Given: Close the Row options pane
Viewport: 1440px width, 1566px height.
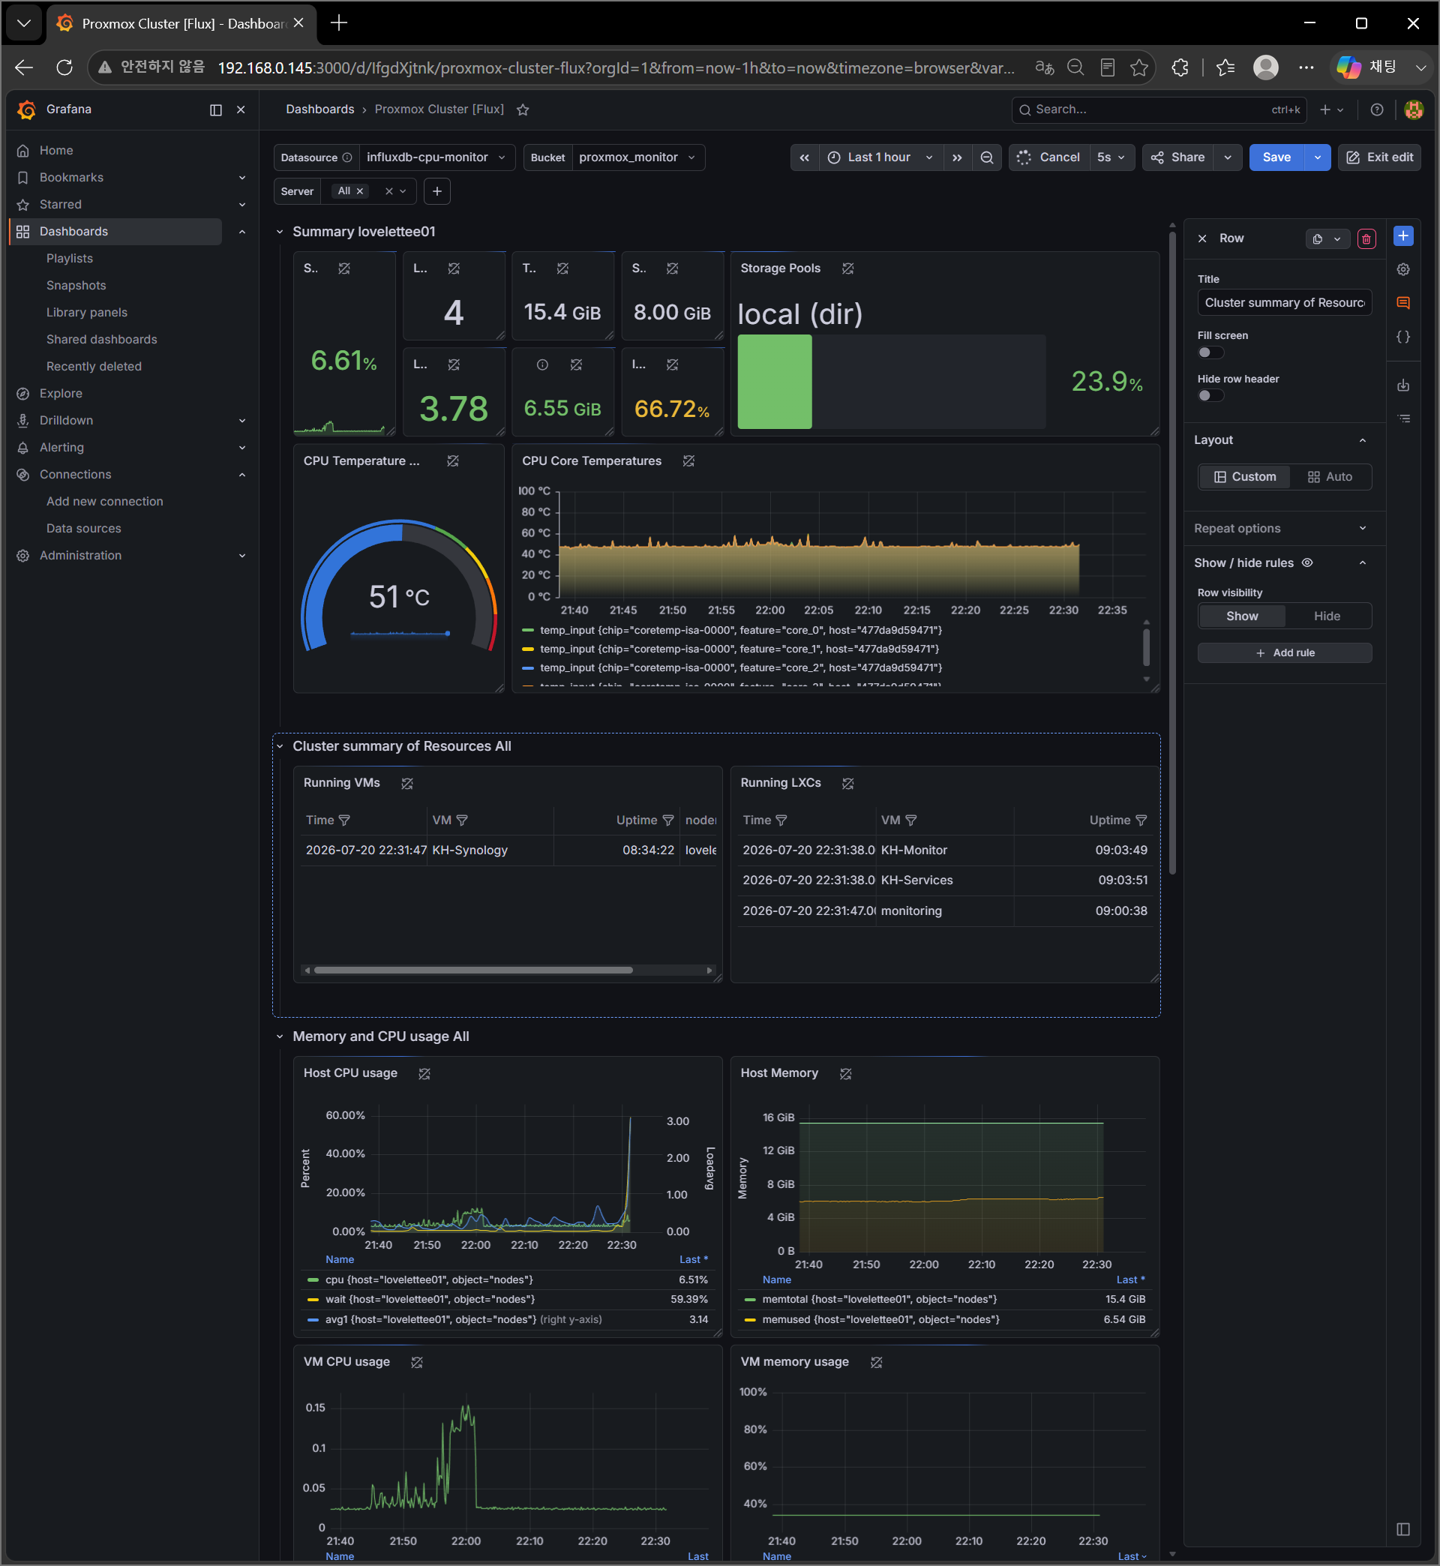Looking at the screenshot, I should (x=1202, y=238).
